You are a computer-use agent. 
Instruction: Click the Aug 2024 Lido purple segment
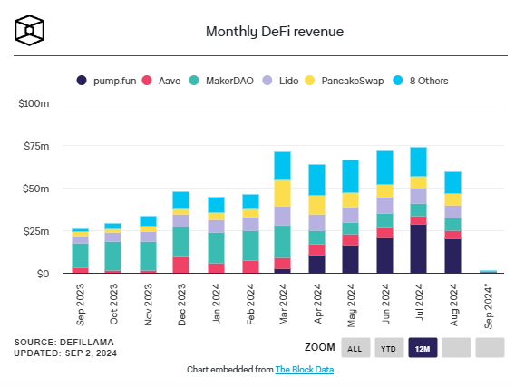click(453, 212)
